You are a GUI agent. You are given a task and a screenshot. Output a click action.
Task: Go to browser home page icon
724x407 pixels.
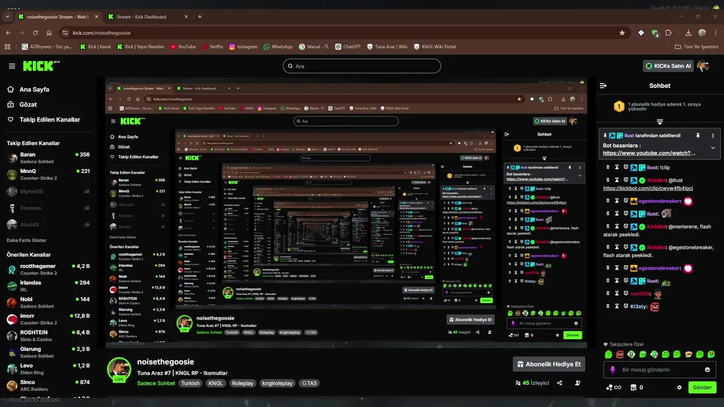(x=49, y=33)
